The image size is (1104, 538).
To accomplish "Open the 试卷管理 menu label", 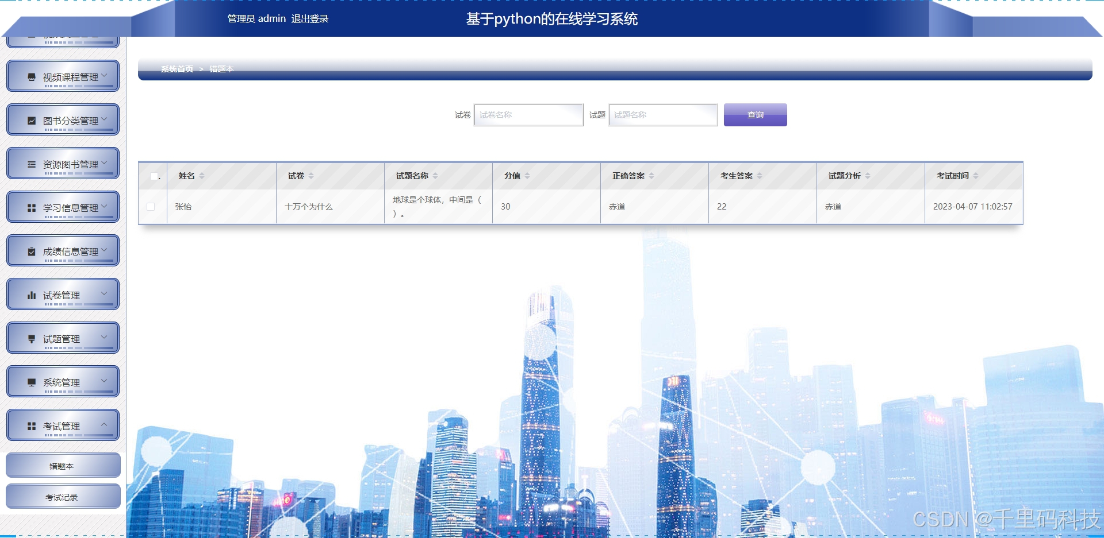I will 62,295.
